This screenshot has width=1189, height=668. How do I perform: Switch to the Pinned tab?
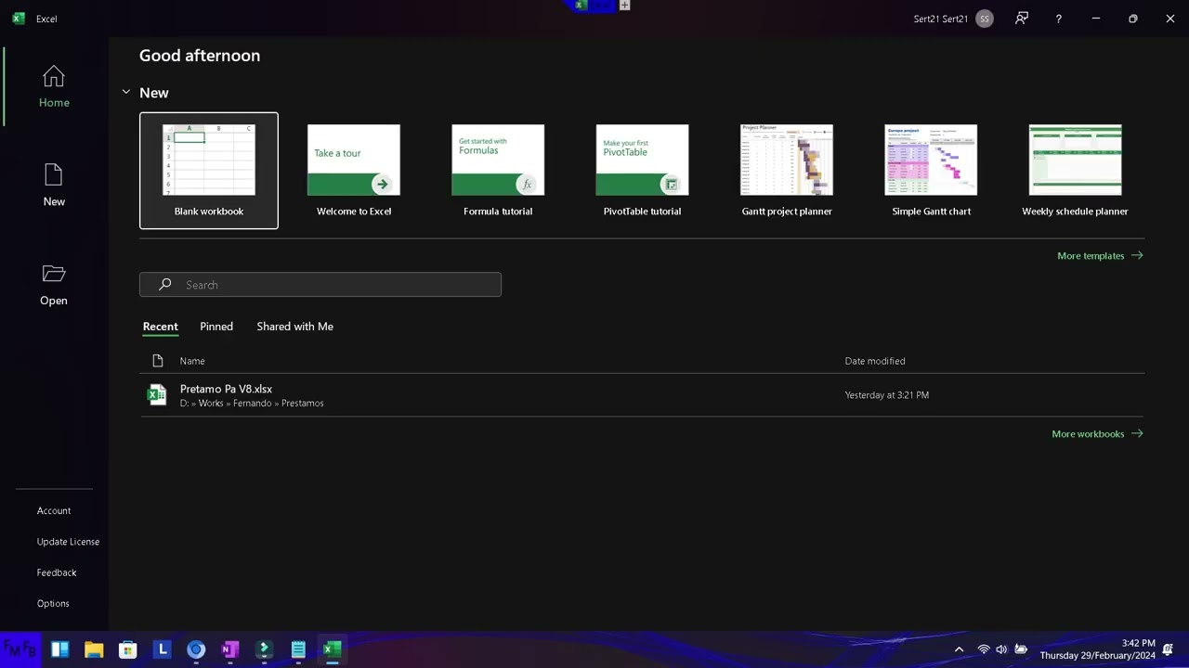coord(216,327)
